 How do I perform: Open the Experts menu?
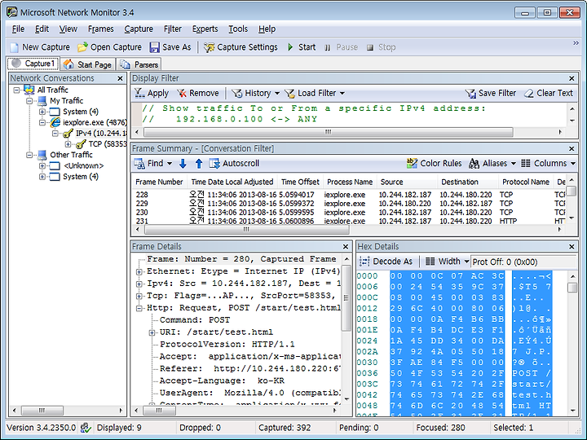205,29
